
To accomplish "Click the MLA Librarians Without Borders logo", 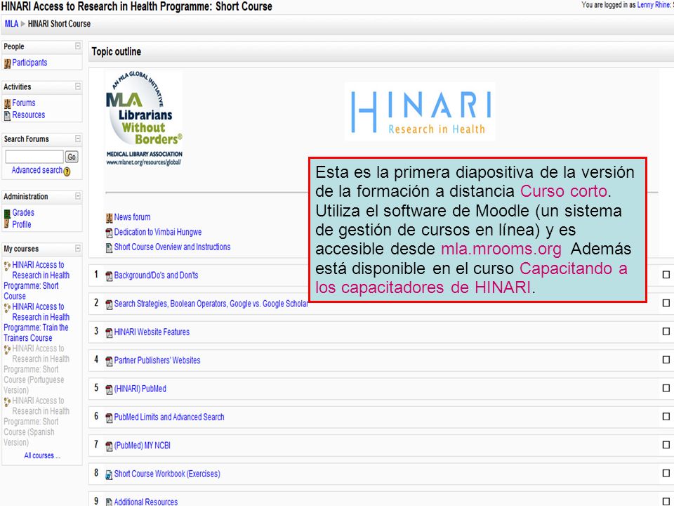I will point(144,118).
